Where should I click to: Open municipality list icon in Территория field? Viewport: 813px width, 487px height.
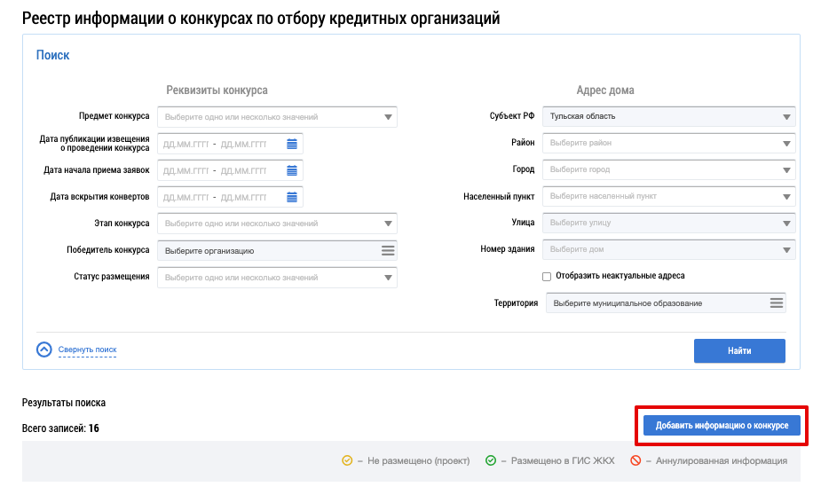[x=777, y=303]
